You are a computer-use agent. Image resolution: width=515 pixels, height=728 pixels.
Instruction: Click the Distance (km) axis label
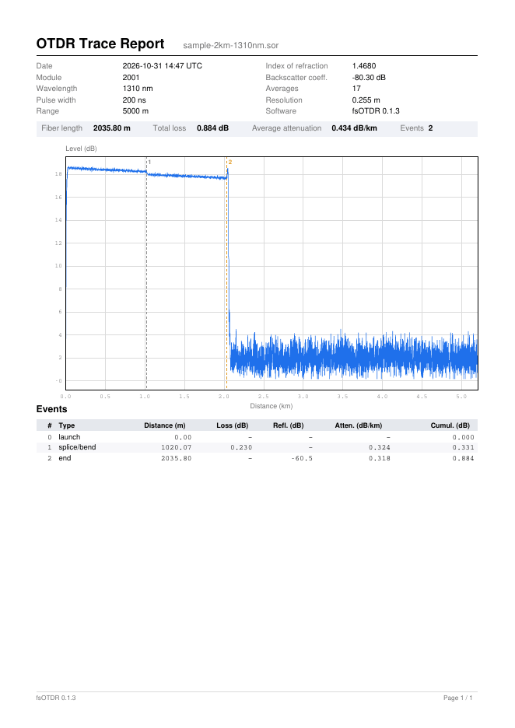(272, 406)
